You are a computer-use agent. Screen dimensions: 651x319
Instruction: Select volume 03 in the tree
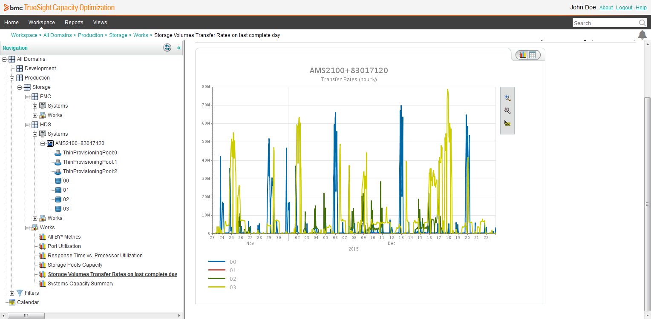click(66, 209)
